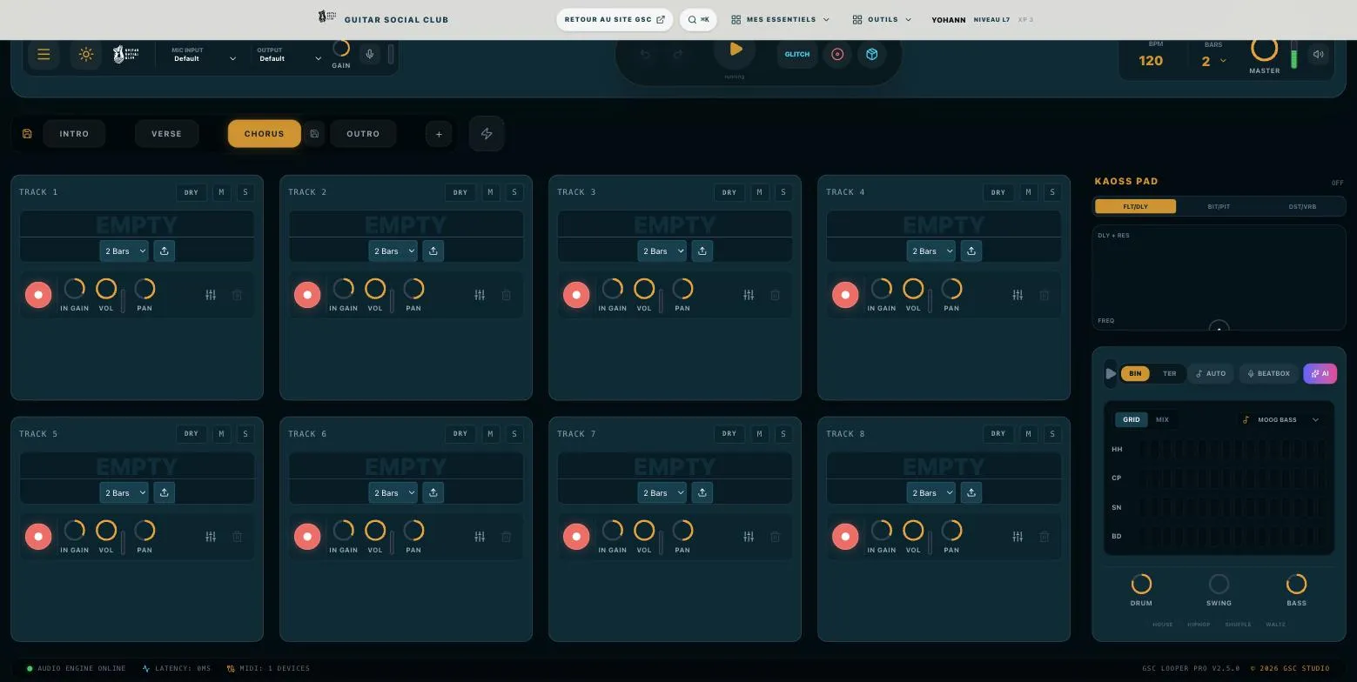Open Track 1 mixer sliders icon
The width and height of the screenshot is (1357, 682).
tap(211, 295)
